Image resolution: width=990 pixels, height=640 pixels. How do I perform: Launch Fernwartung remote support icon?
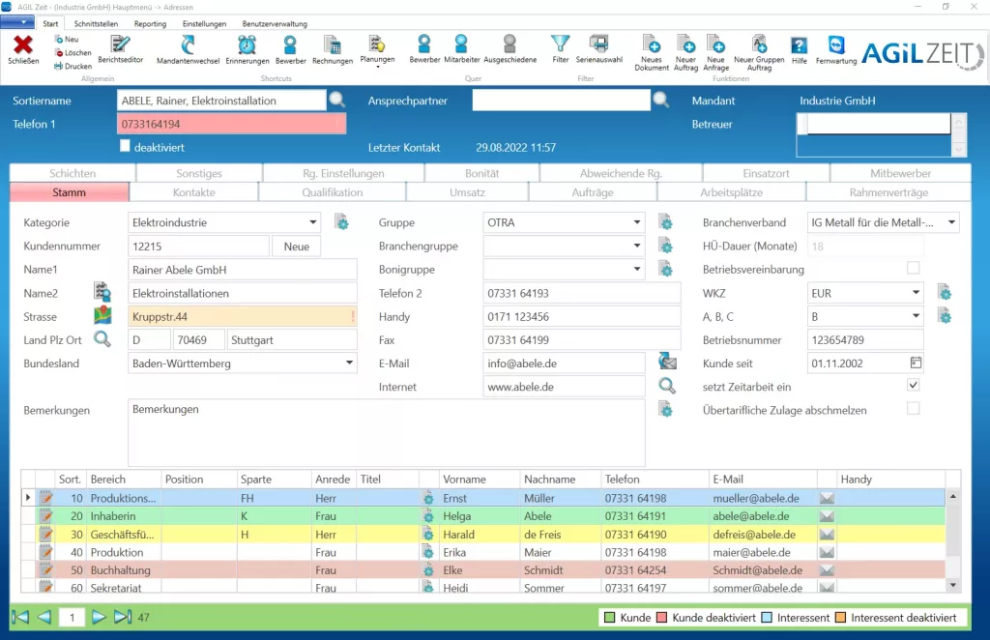[x=835, y=44]
